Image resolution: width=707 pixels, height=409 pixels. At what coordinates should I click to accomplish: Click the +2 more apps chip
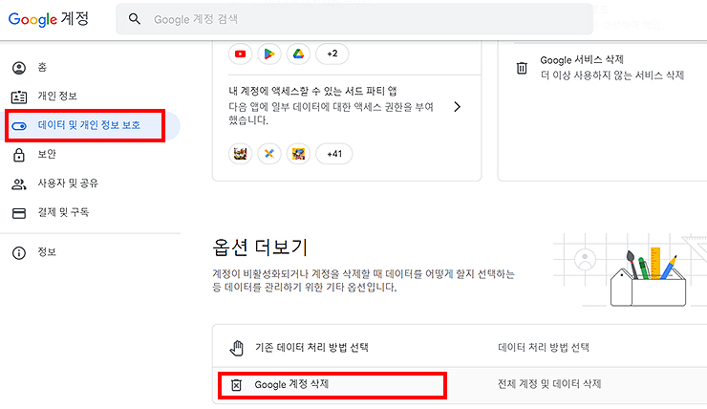(x=332, y=54)
